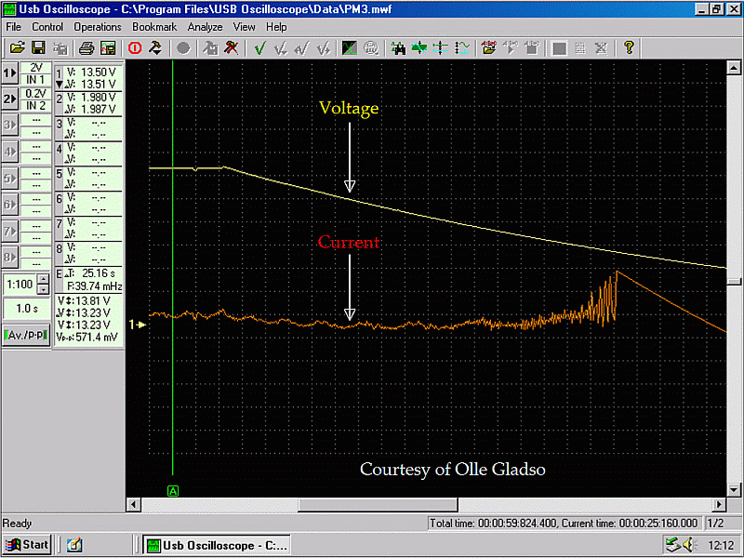Click the grey round meter icon
The width and height of the screenshot is (744, 558).
(371, 48)
